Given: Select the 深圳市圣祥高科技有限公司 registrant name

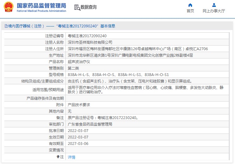Looking at the screenshot, I should click(x=90, y=42).
